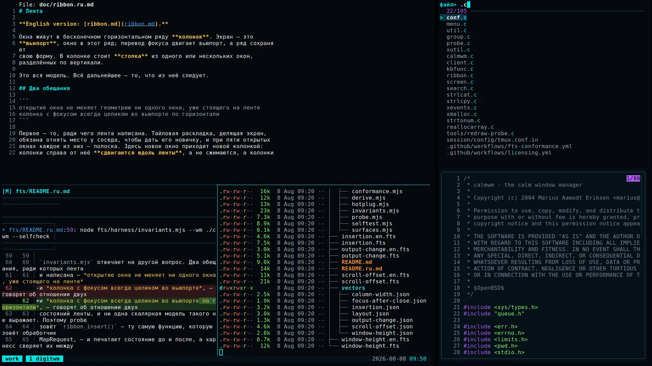Open the ribbon.md link in the document
Screen dimensions: 652x366
point(140,24)
